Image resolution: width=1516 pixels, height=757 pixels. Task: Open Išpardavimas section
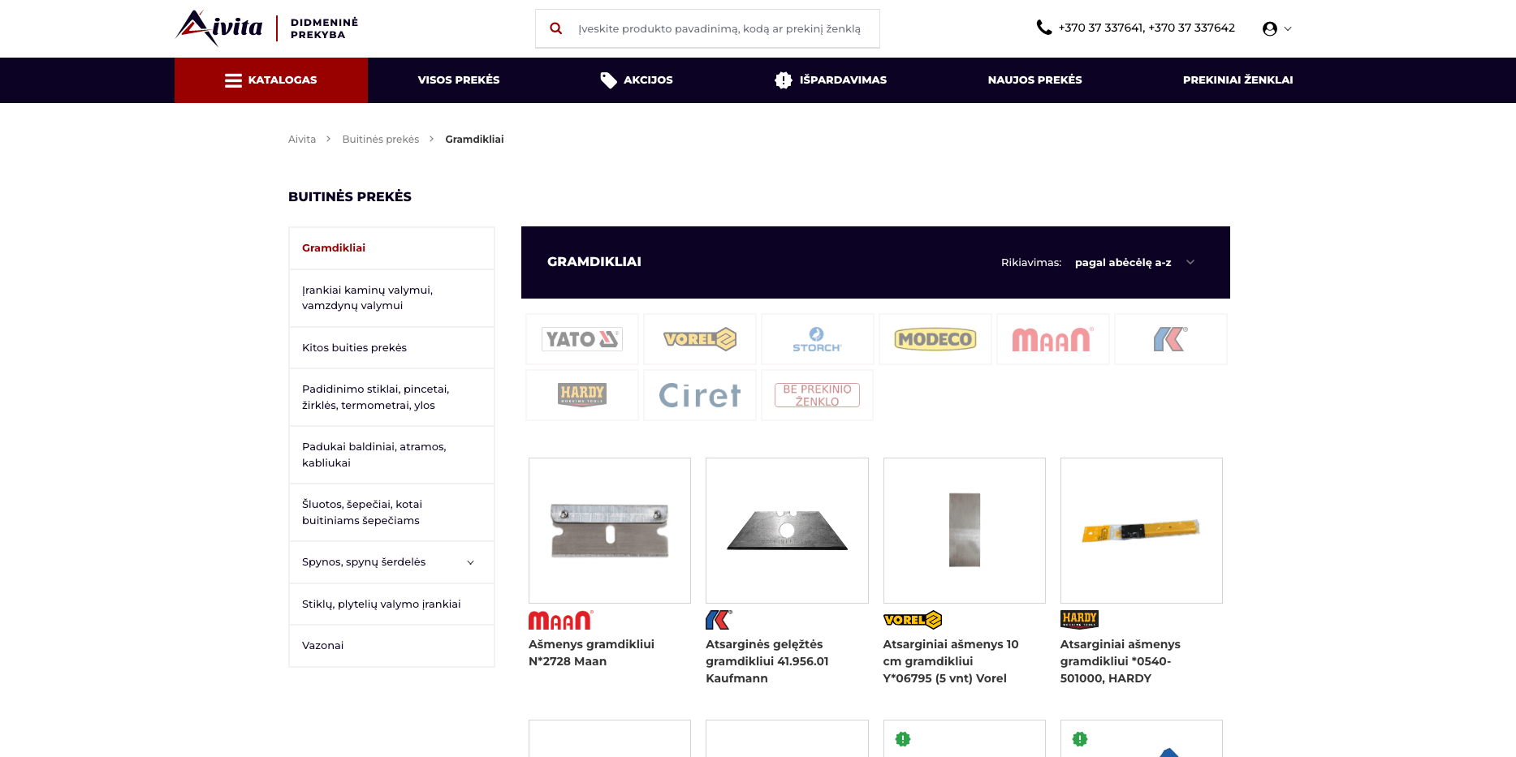point(831,80)
